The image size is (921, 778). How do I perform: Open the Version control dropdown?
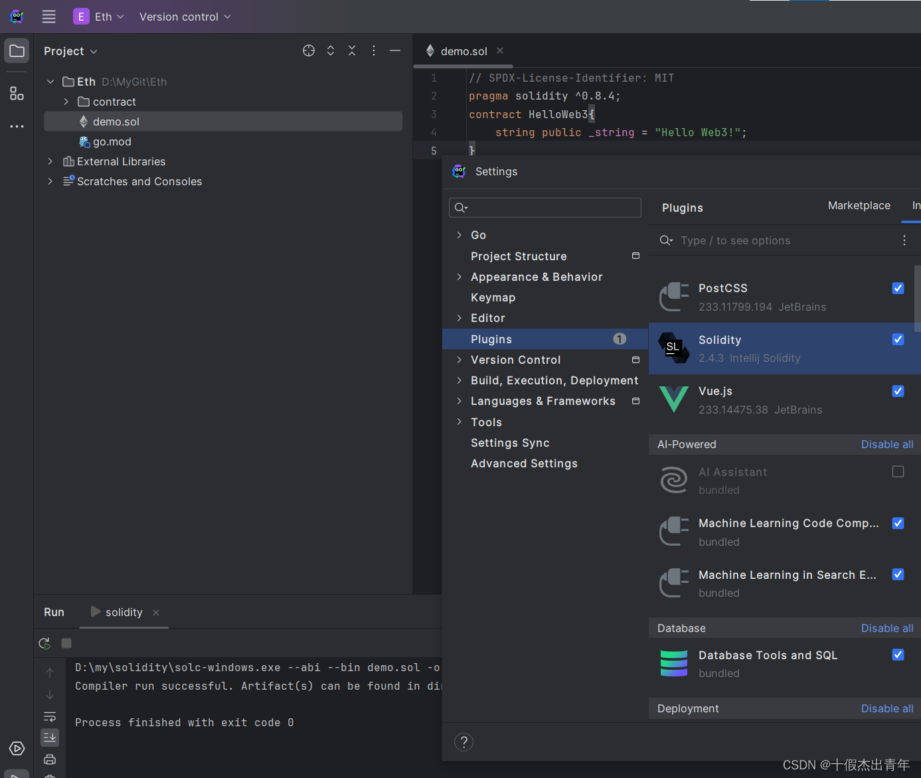pos(185,17)
